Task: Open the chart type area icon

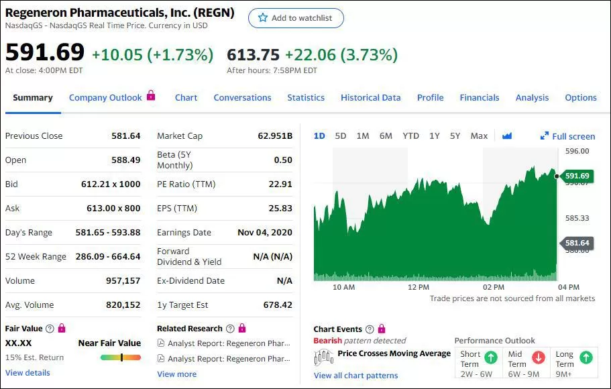Action: click(506, 135)
